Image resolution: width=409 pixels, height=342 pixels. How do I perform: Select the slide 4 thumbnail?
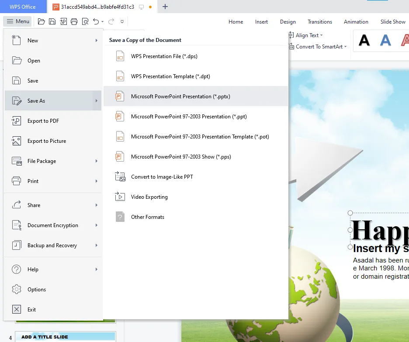(66, 337)
